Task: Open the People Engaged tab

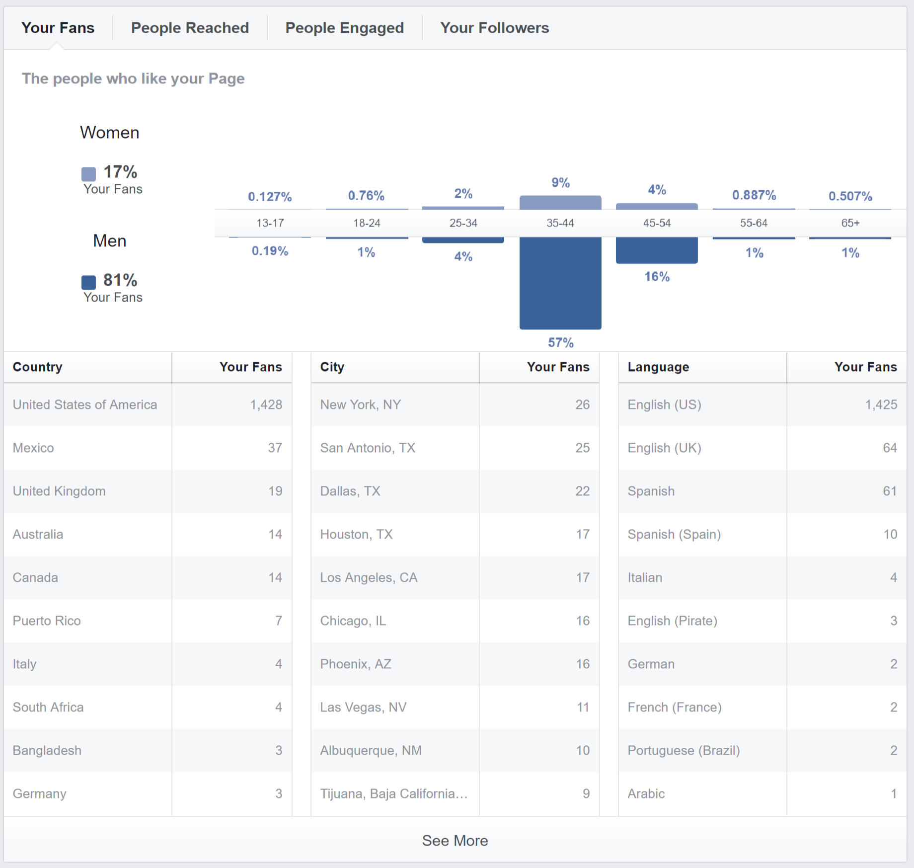Action: pyautogui.click(x=344, y=28)
